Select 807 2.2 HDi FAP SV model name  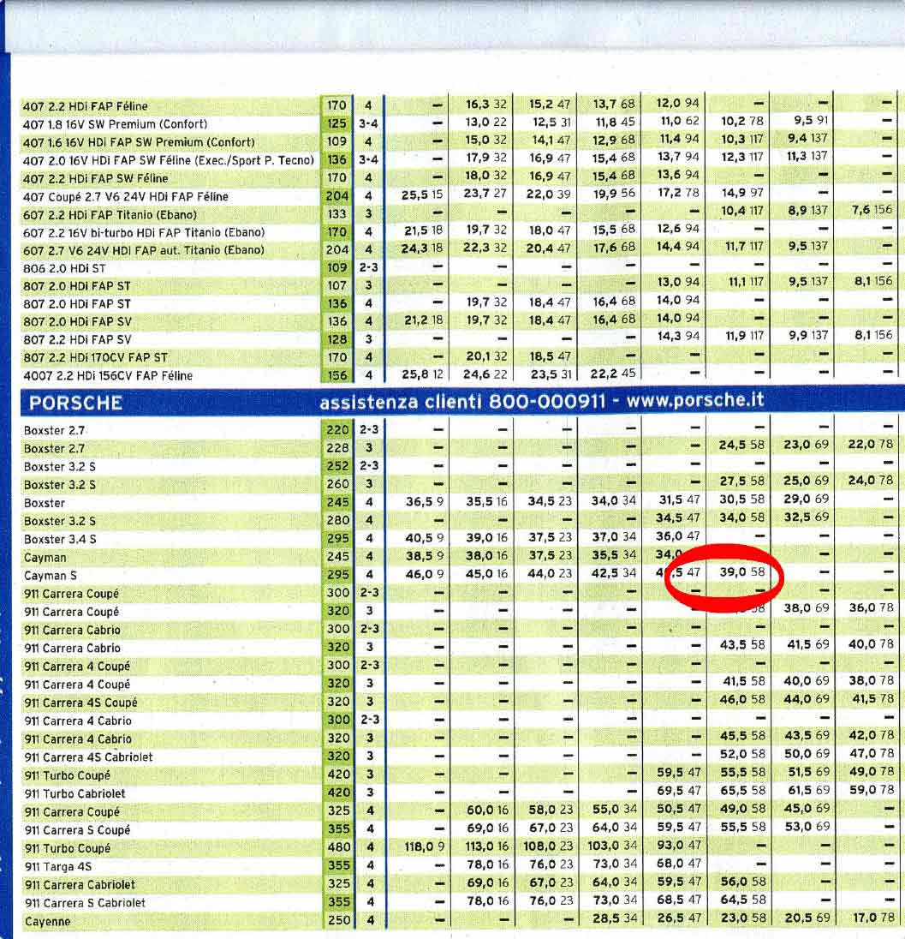click(77, 339)
